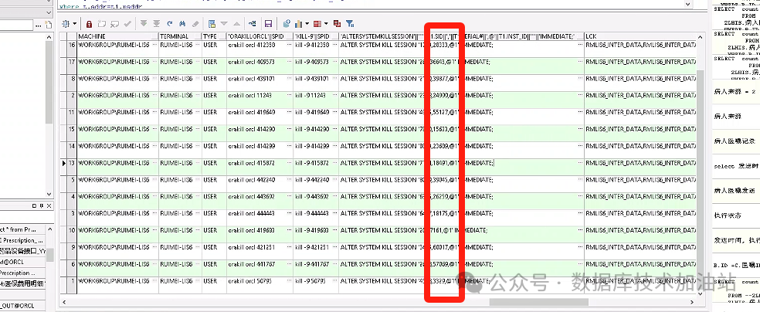760x312 pixels.
Task: Close the bottom-left window list panel
Action: (48, 206)
